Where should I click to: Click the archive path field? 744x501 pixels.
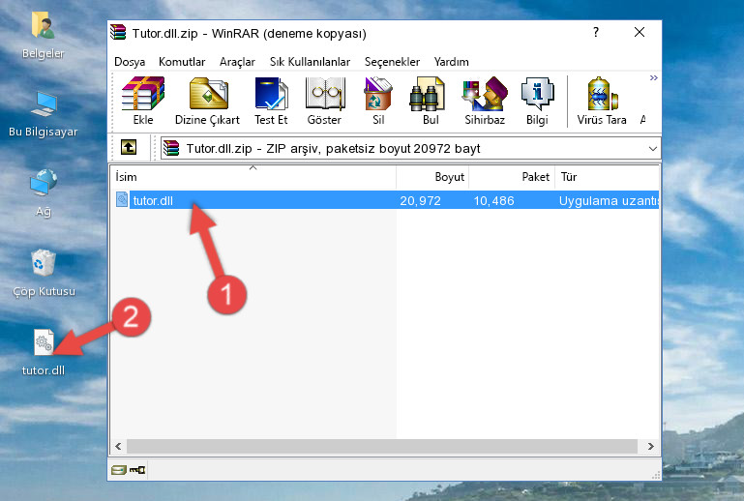(409, 149)
